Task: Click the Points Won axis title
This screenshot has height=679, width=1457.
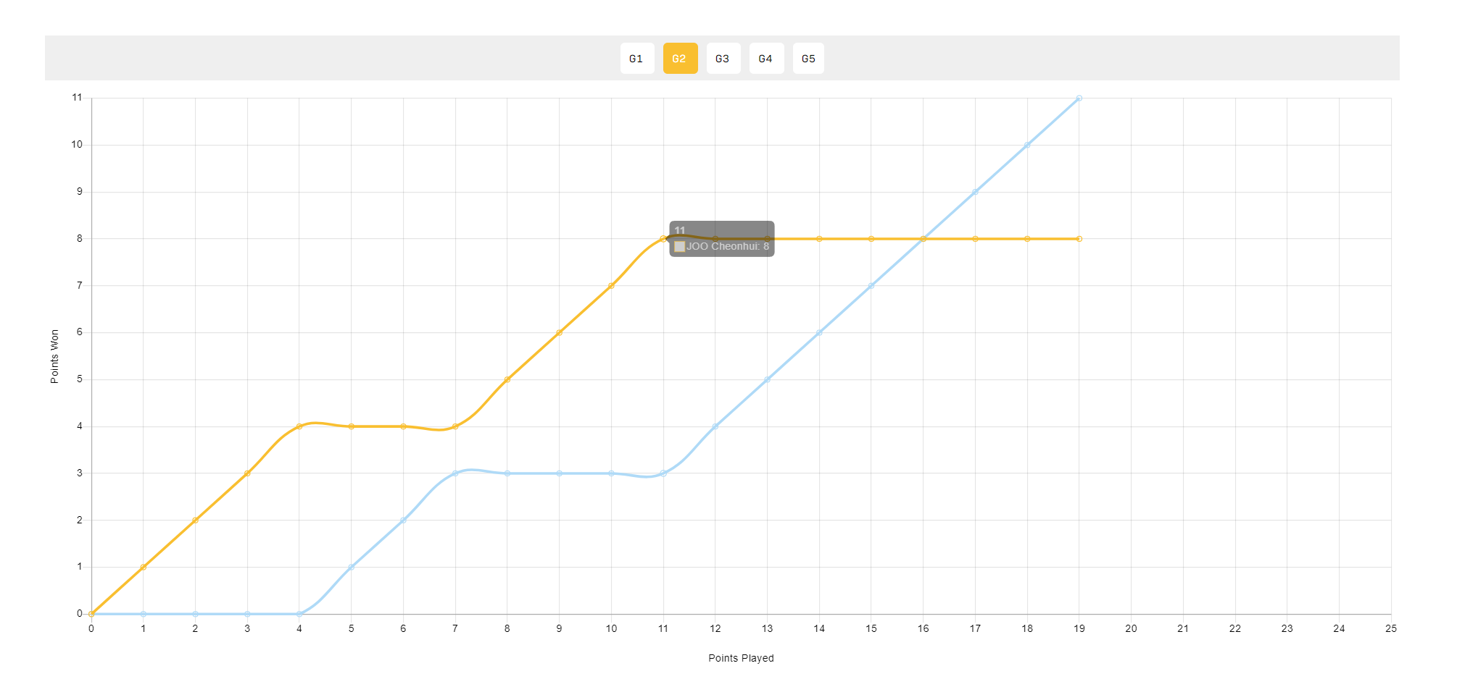Action: pos(54,356)
